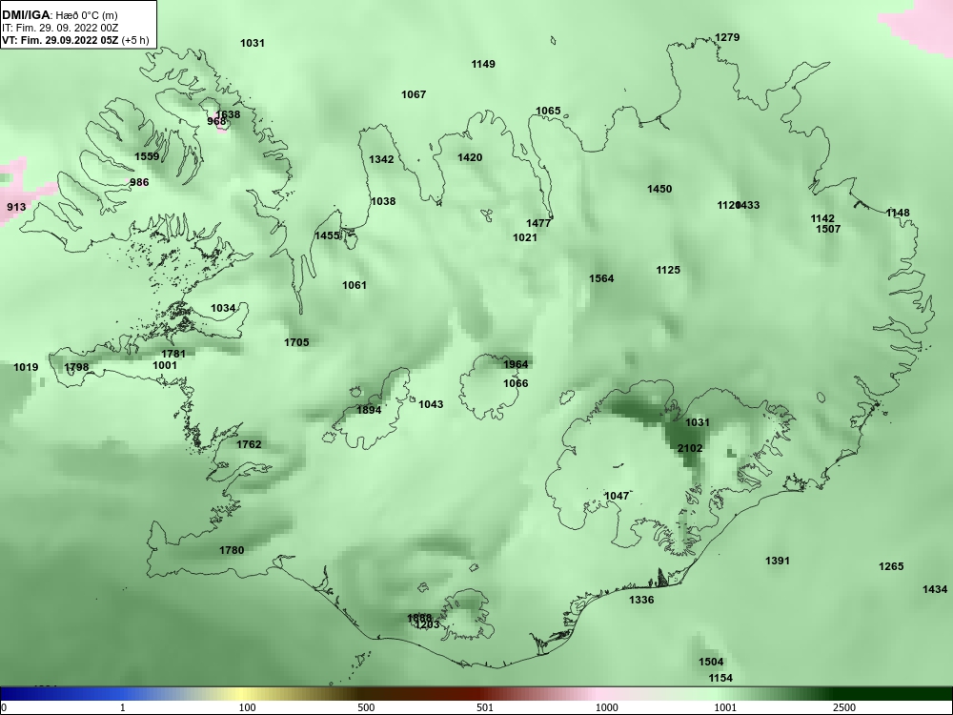
Task: Click the map value 1061
Action: pyautogui.click(x=355, y=284)
